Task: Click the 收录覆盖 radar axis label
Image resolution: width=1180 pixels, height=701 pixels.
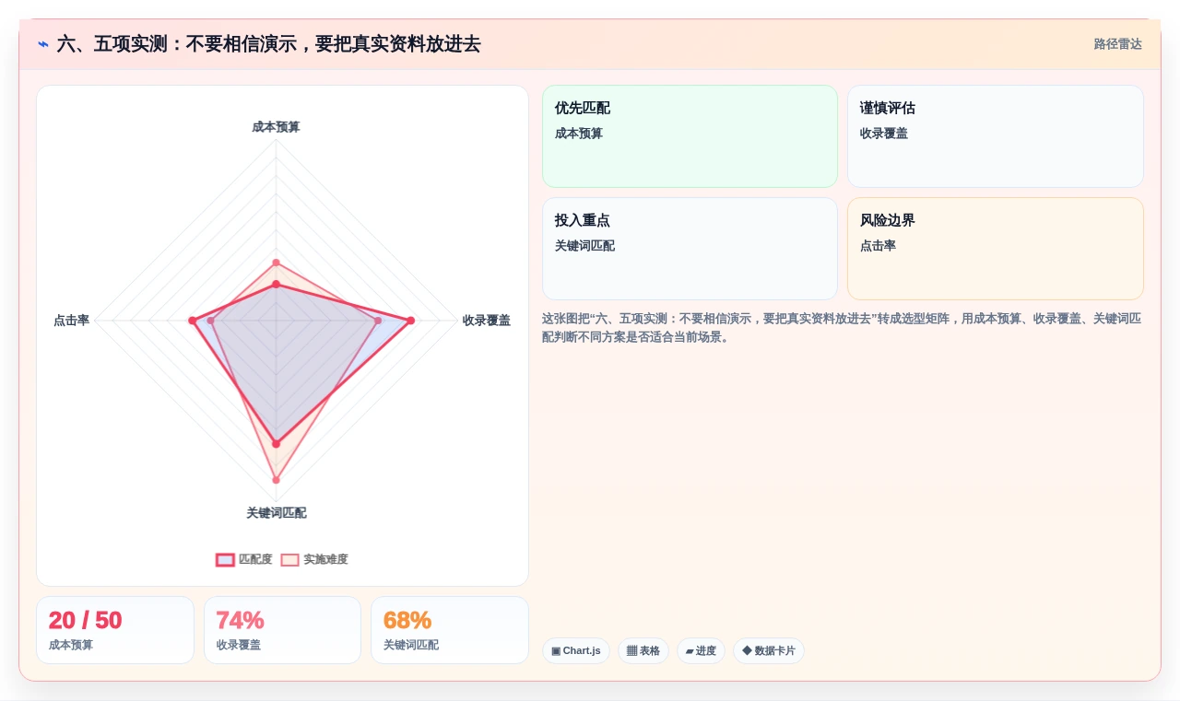Action: (x=487, y=321)
